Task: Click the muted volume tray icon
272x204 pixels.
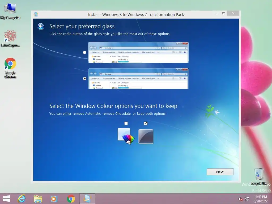Action: pos(240,199)
